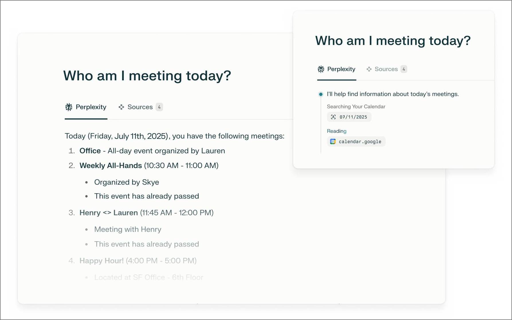Open the calendar.google source chip
The width and height of the screenshot is (512, 320).
tap(356, 141)
